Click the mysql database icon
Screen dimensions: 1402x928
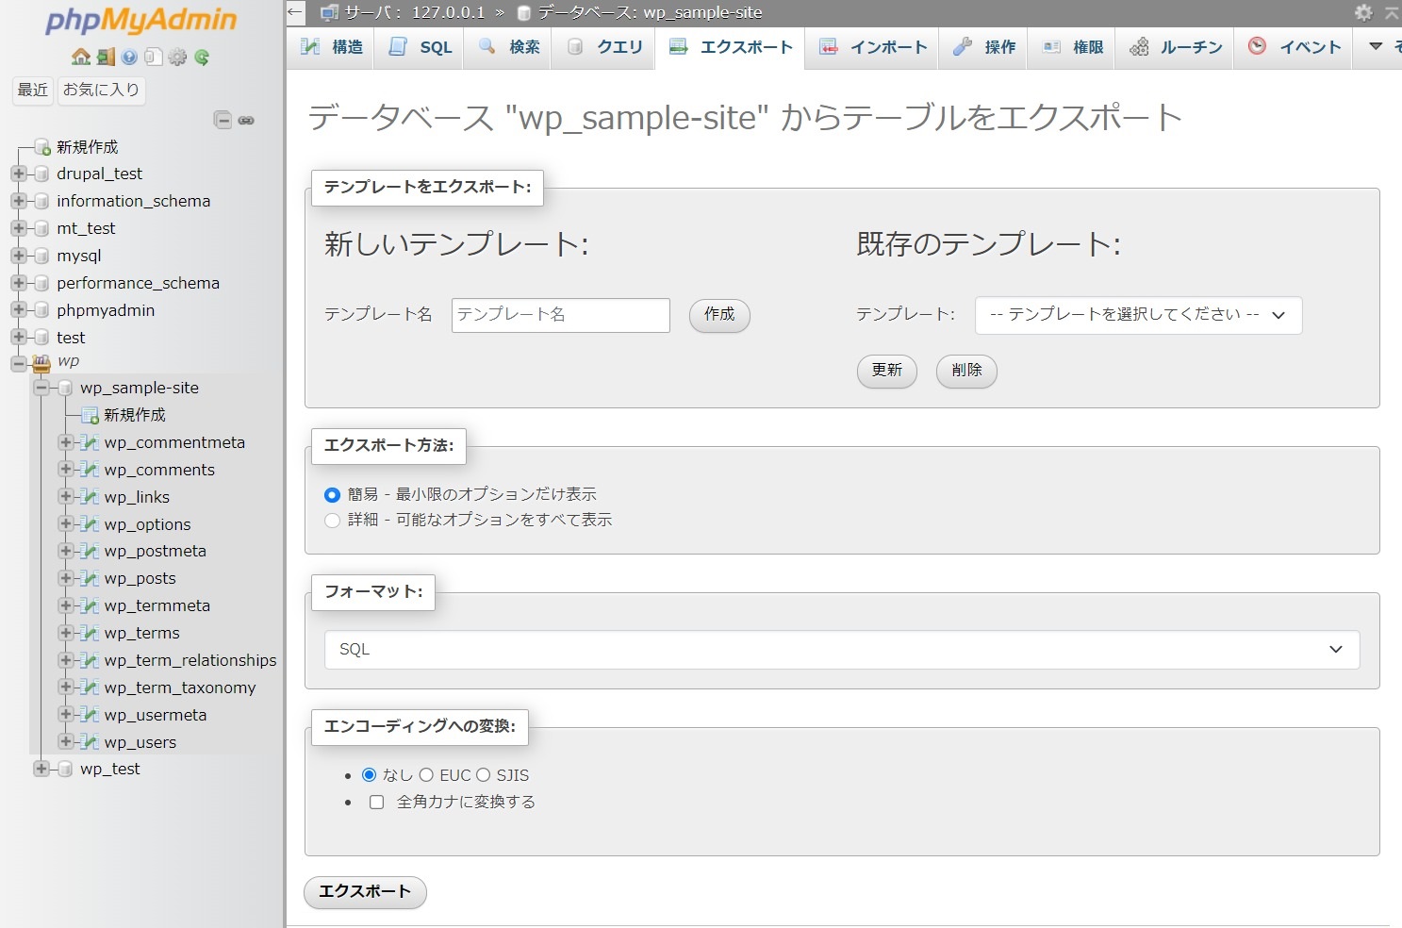(41, 257)
